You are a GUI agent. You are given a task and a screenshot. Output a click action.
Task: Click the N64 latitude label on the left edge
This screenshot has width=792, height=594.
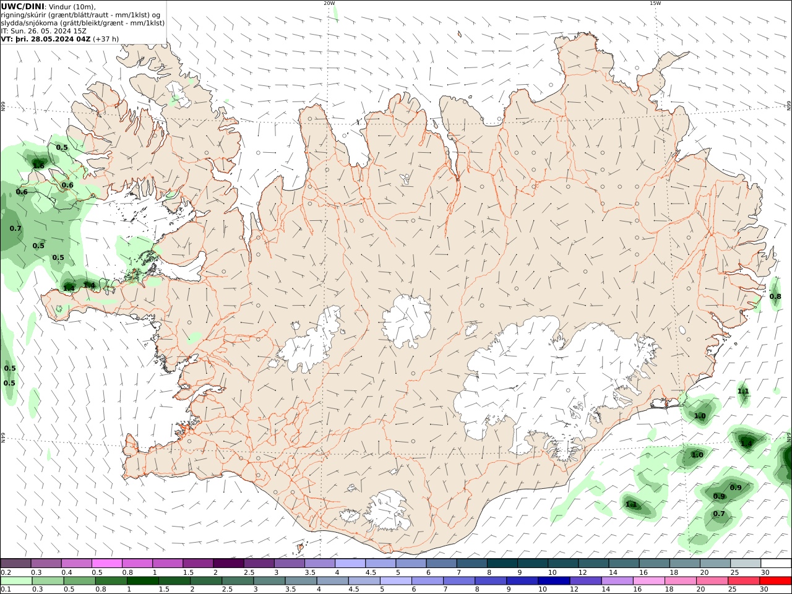click(3, 437)
